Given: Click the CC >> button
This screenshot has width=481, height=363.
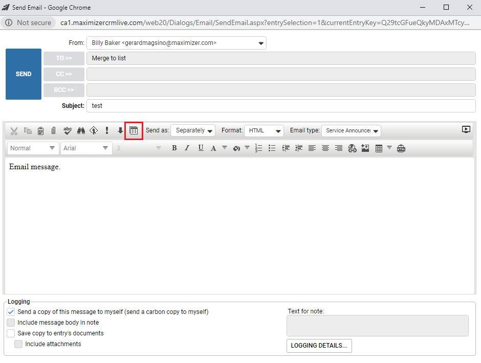Looking at the screenshot, I should [x=64, y=74].
